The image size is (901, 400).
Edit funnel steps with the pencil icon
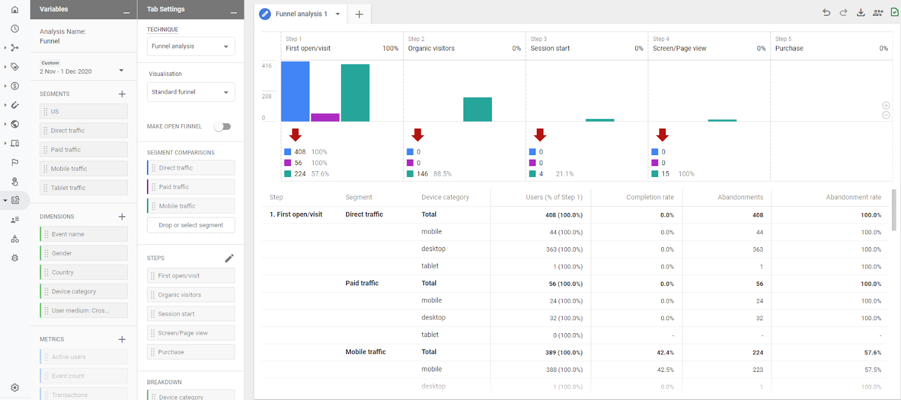pos(229,258)
